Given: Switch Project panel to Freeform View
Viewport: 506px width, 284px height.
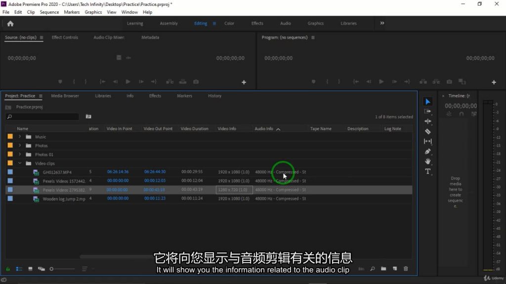Looking at the screenshot, I should click(42, 269).
